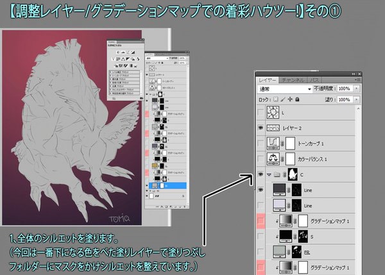Viewport: 385px width, 275px height.
Task: Select the レイヤー 2 layer thumbnail
Action: click(x=273, y=128)
